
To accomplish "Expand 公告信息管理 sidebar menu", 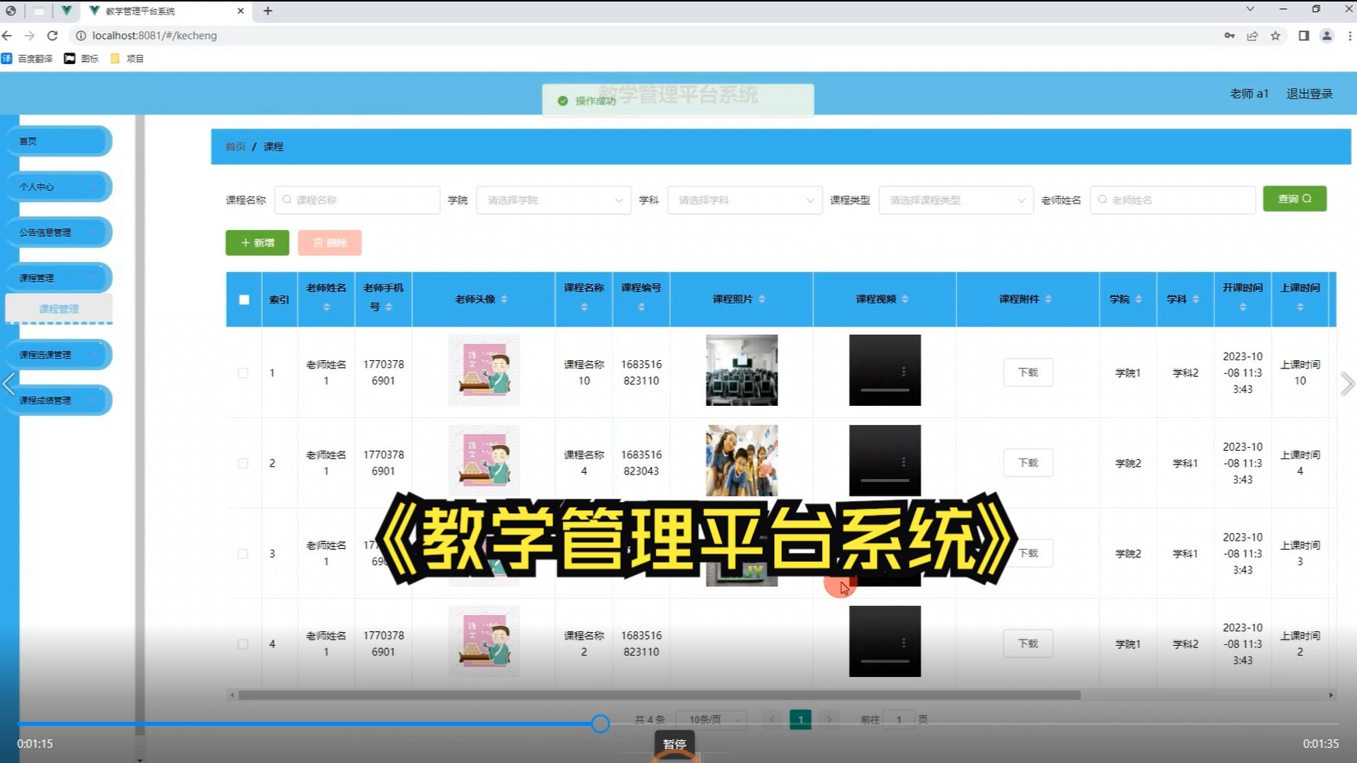I will pos(59,232).
